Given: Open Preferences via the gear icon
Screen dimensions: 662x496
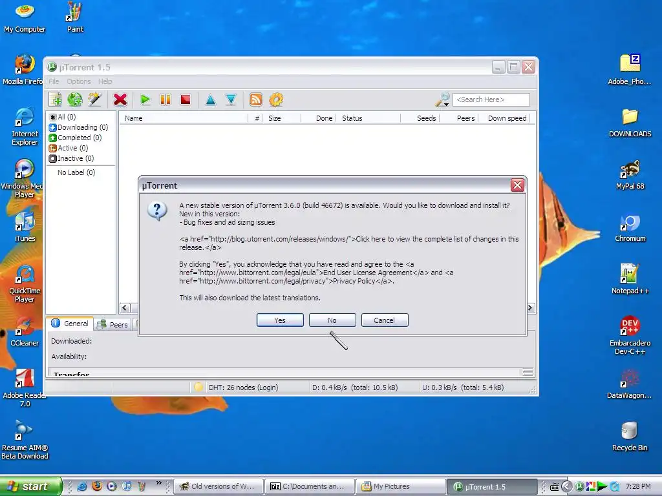Looking at the screenshot, I should (276, 99).
